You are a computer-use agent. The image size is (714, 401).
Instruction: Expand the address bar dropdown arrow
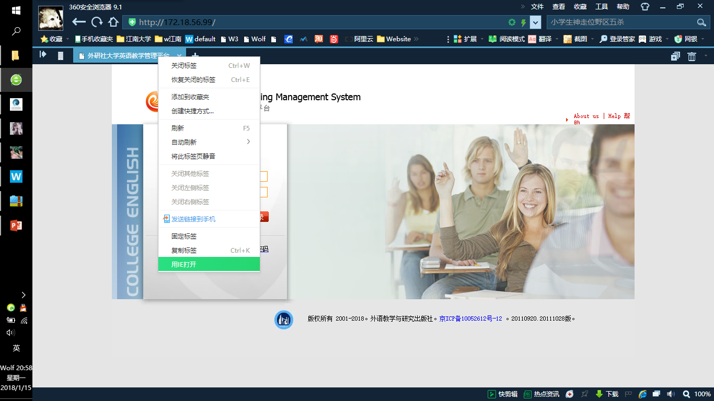point(535,22)
